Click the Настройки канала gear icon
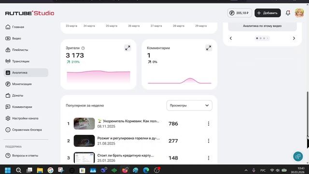The image size is (309, 174). coord(8,118)
